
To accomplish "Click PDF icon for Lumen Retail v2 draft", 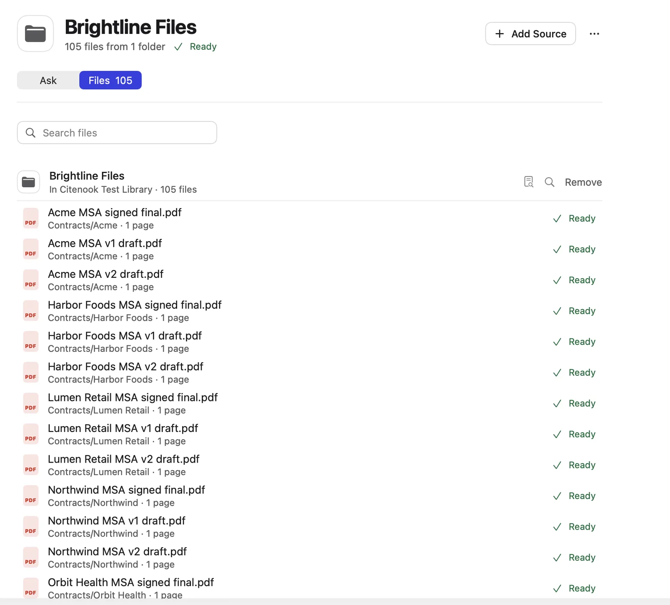I will (31, 465).
